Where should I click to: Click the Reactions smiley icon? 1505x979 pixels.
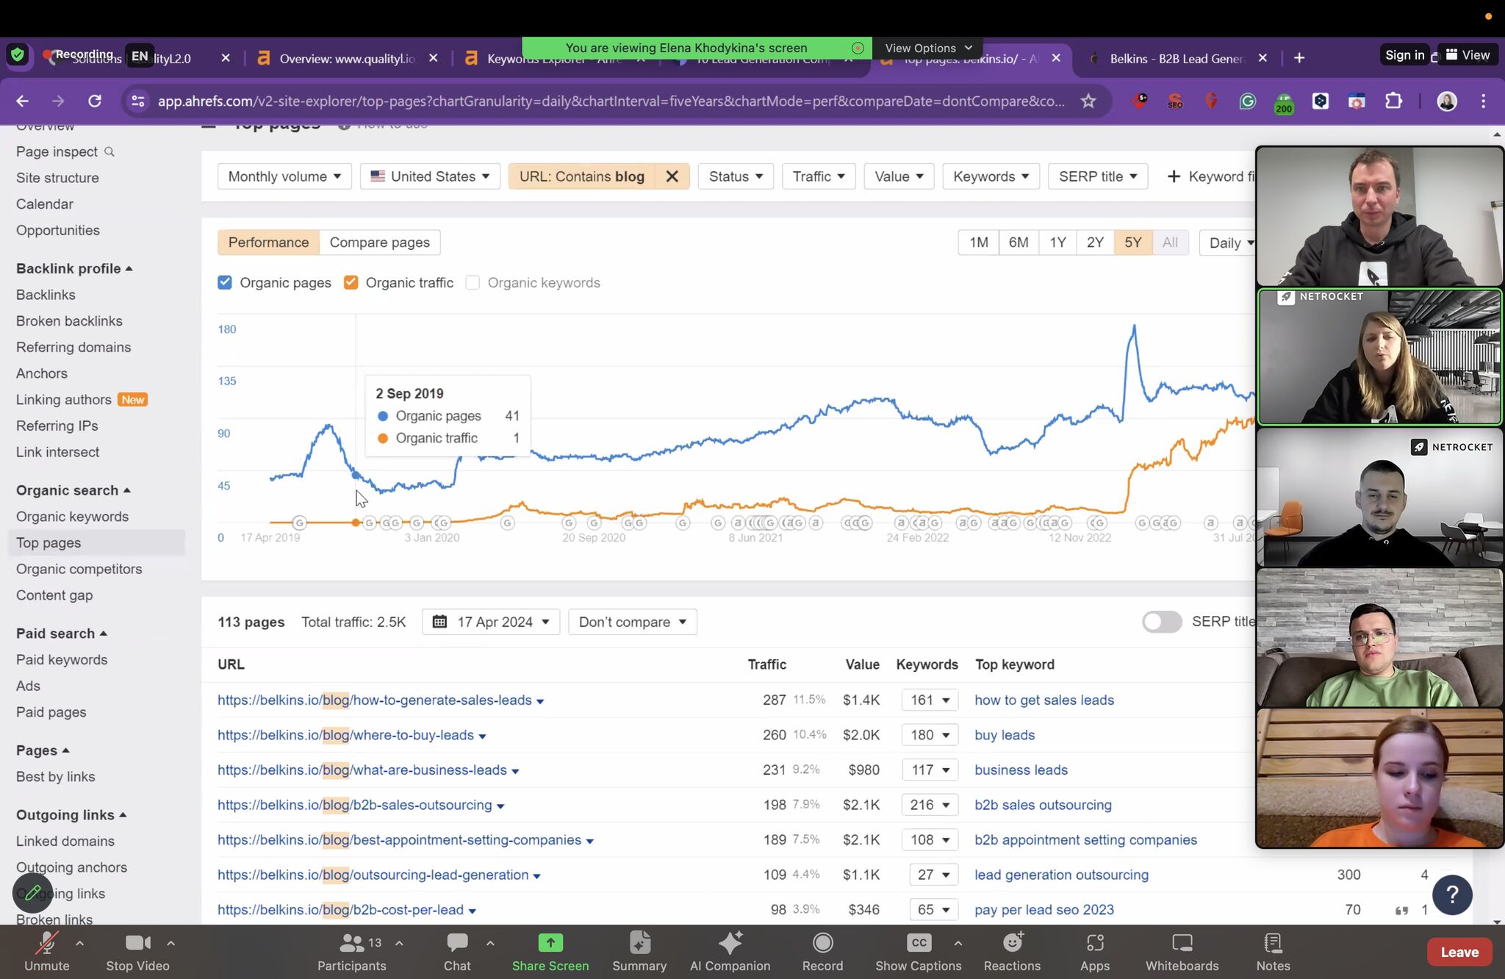[x=1012, y=943]
